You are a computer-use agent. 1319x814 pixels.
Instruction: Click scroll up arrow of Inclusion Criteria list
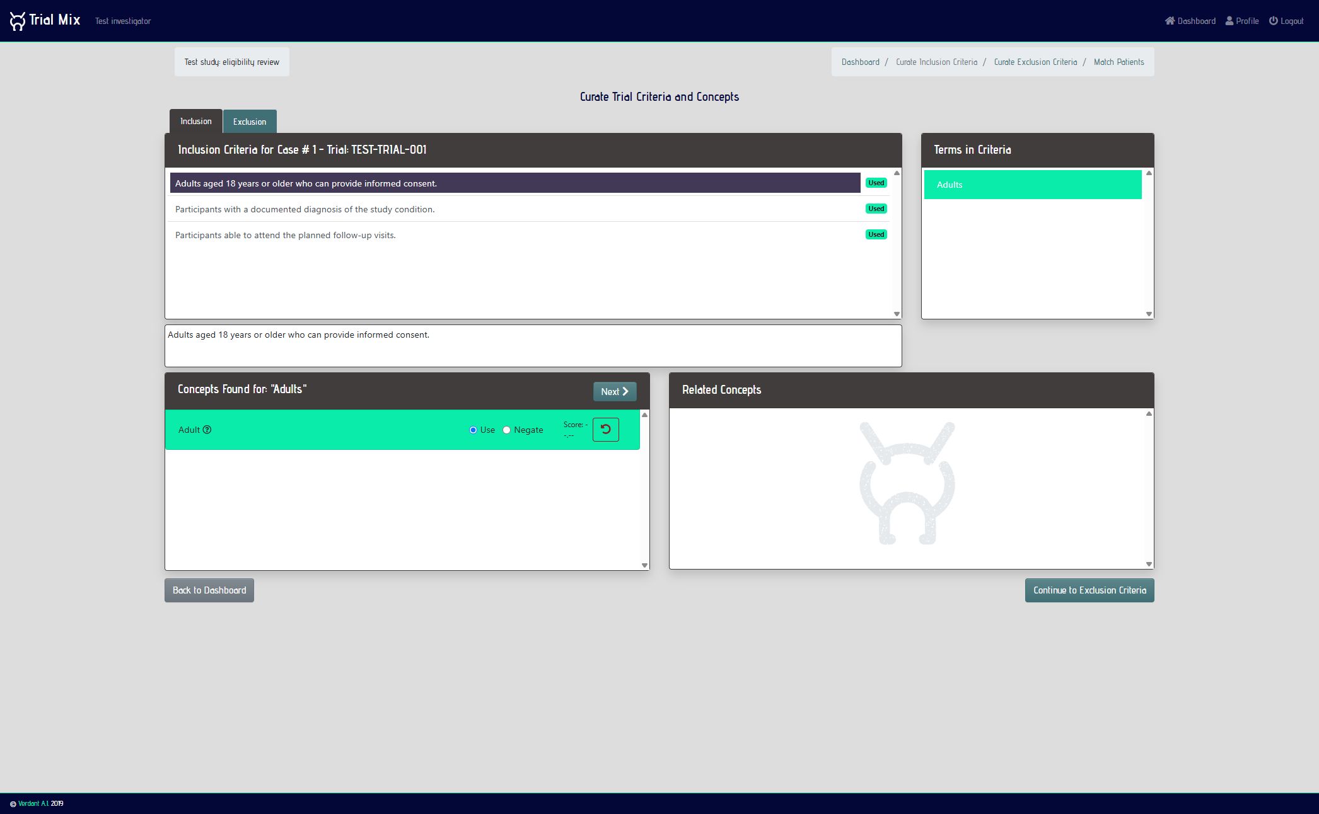click(897, 173)
